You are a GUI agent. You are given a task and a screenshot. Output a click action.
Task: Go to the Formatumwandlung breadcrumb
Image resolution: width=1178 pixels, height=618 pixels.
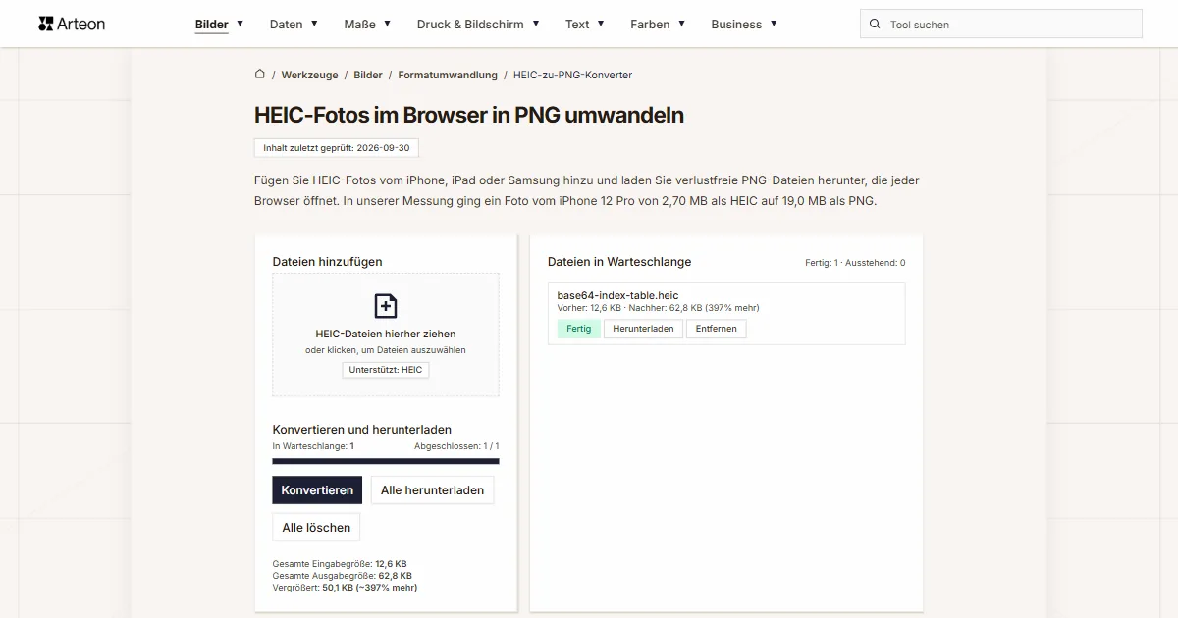point(448,75)
